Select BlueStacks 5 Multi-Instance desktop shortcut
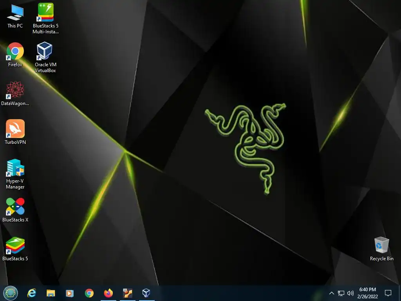 click(45, 18)
